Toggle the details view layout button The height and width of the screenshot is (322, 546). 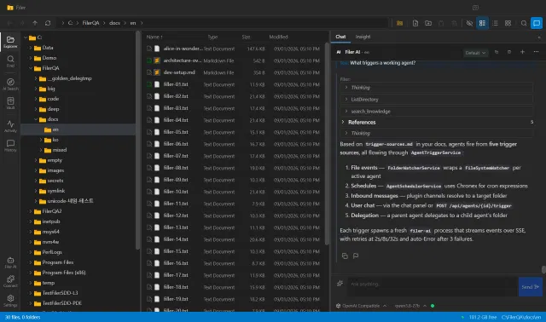tap(482, 23)
